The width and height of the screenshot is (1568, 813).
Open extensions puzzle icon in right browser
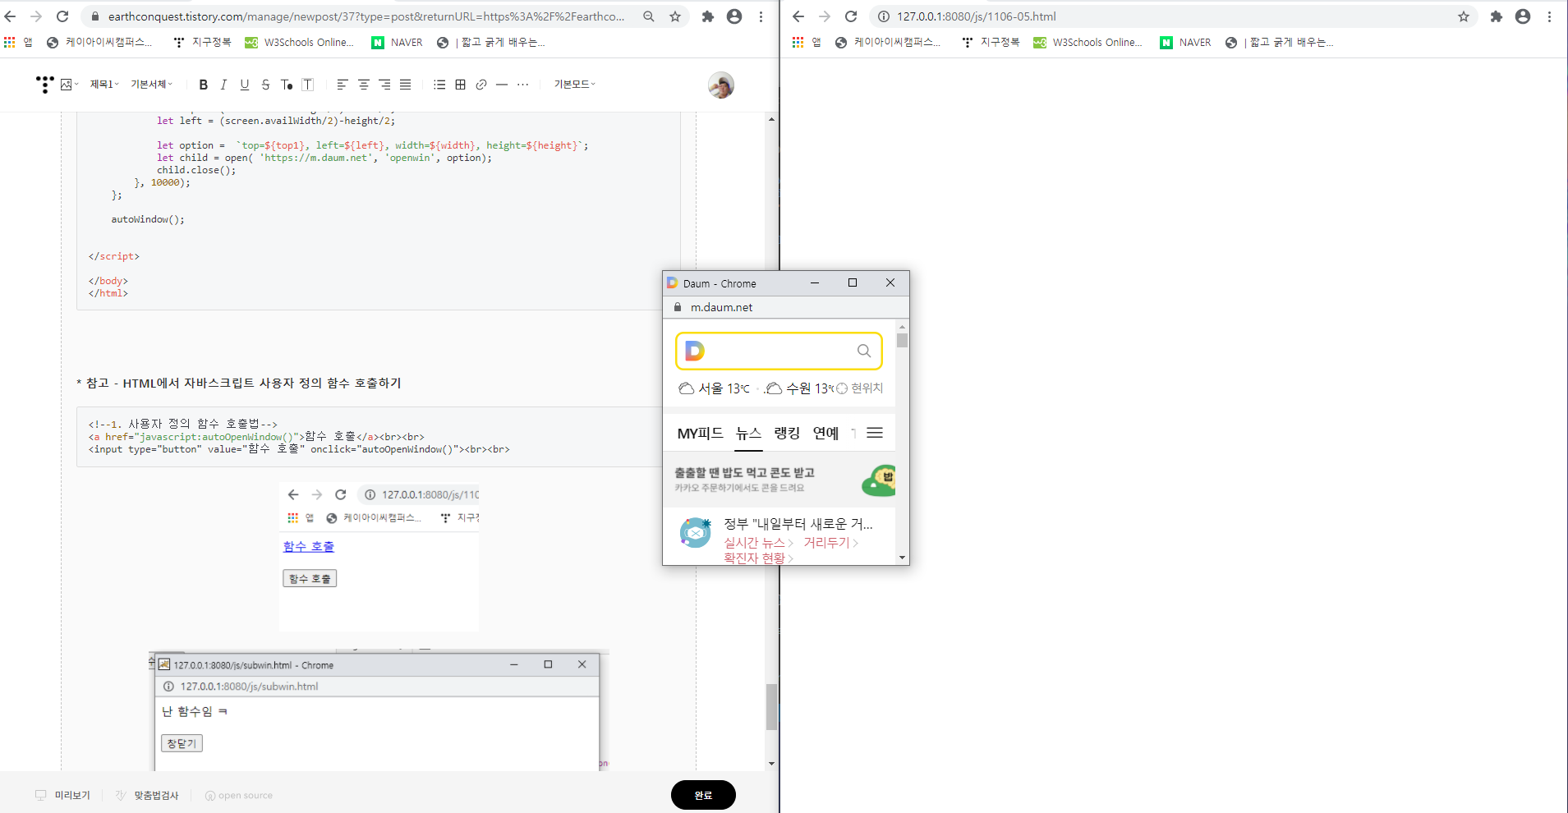point(1497,16)
